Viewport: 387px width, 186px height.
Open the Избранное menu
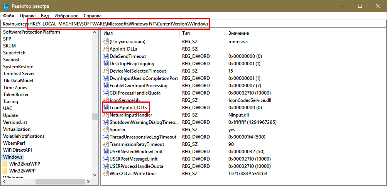66,16
